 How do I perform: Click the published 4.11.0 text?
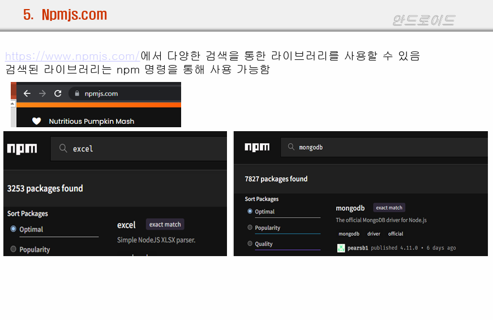(x=395, y=248)
